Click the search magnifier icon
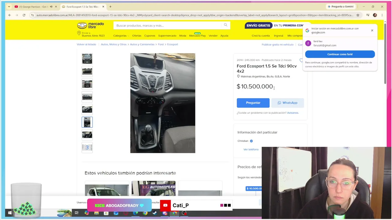The height and width of the screenshot is (220, 392). click(x=225, y=25)
